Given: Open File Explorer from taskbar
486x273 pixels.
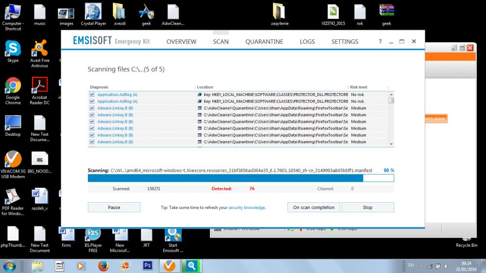Looking at the screenshot, I should (37, 266).
